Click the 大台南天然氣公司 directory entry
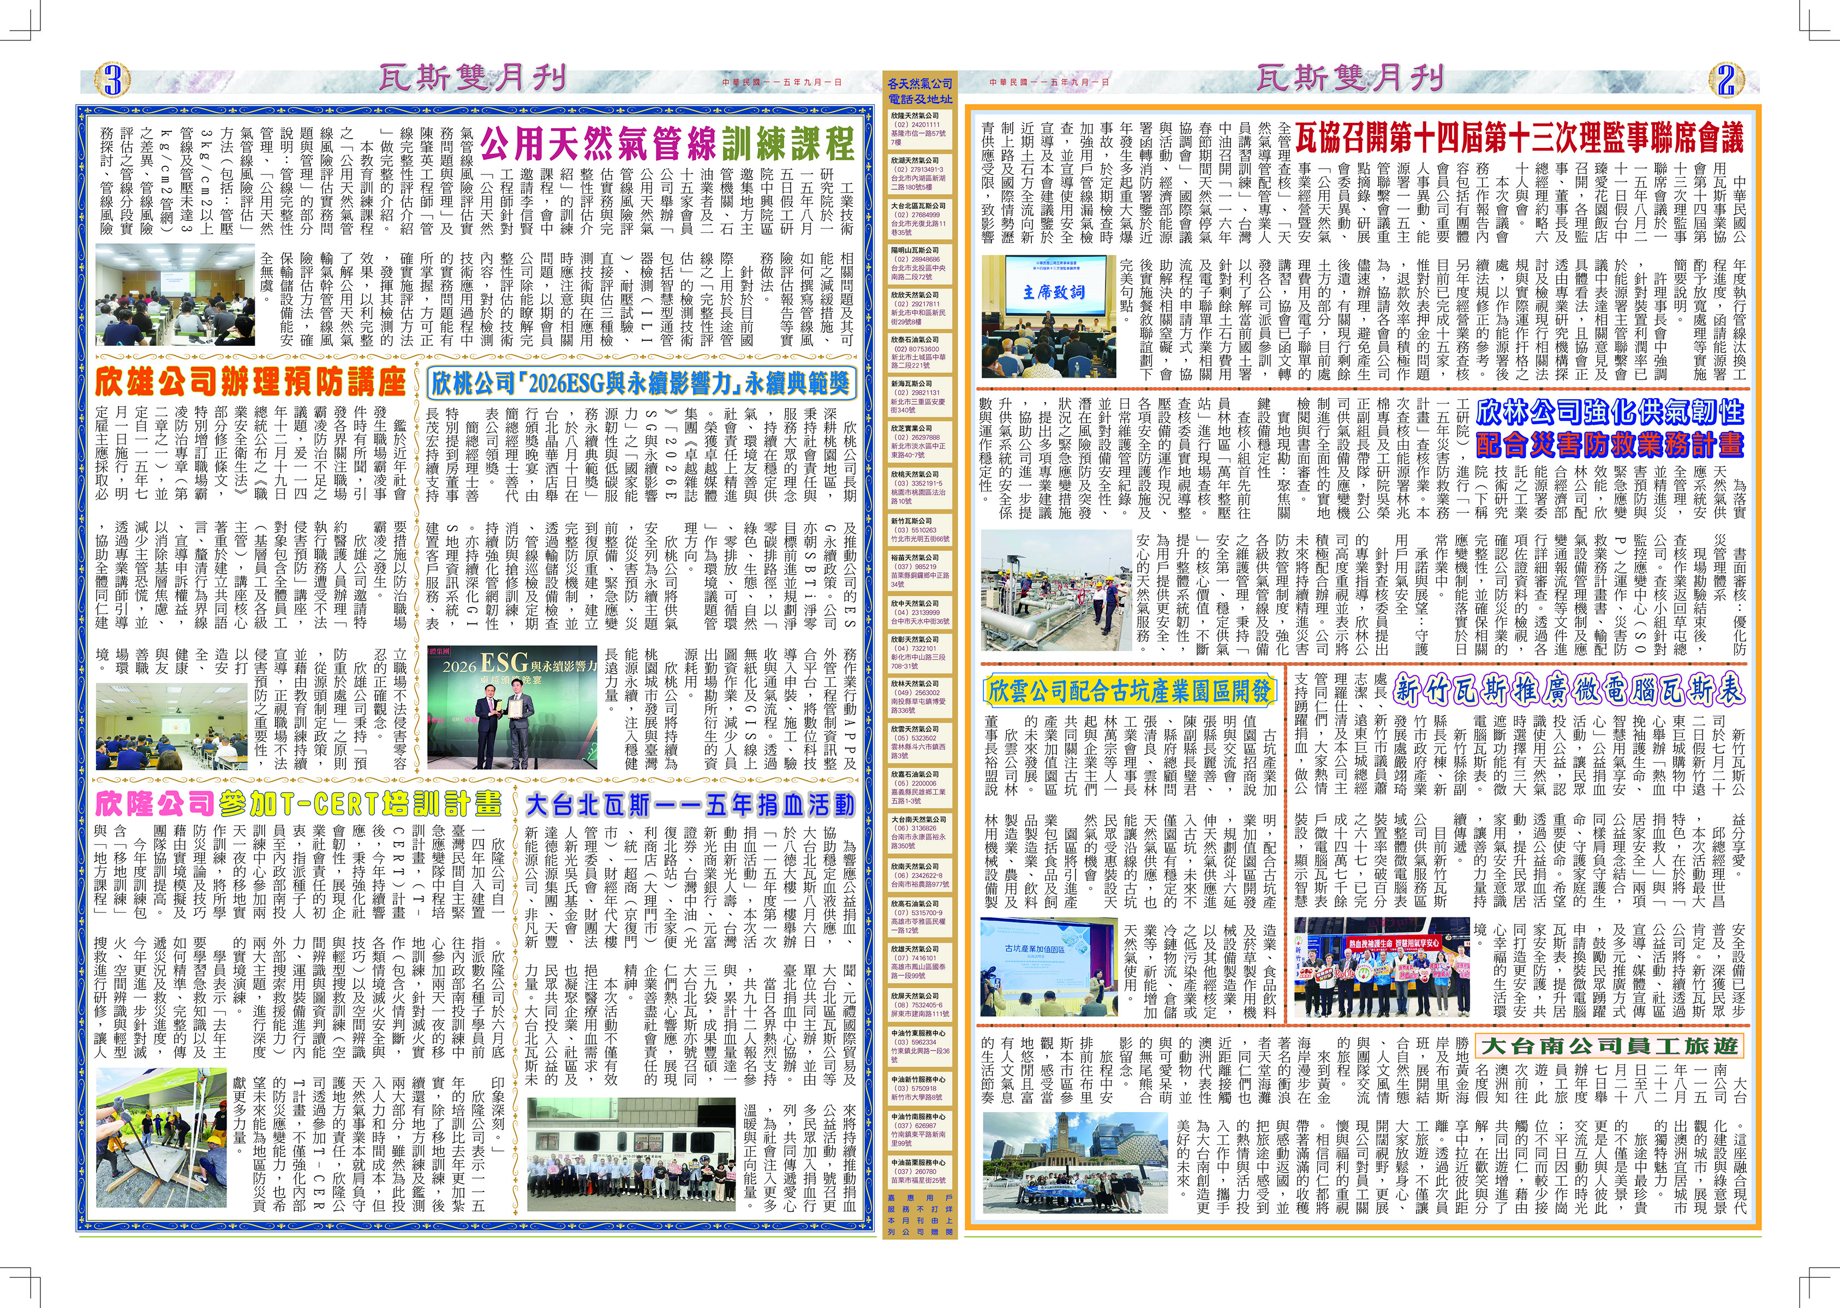This screenshot has width=1840, height=1308. [919, 832]
